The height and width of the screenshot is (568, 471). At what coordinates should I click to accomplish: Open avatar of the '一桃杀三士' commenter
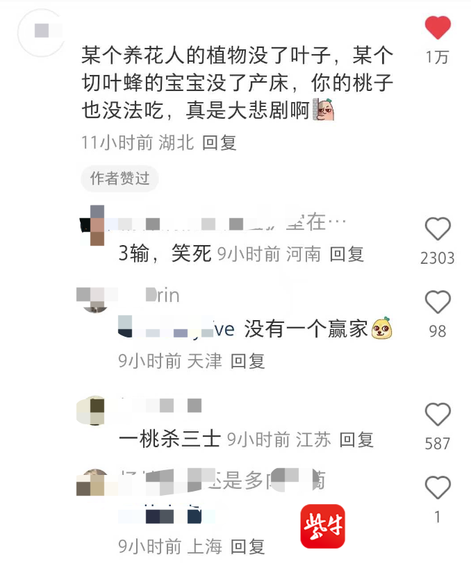[x=91, y=410]
